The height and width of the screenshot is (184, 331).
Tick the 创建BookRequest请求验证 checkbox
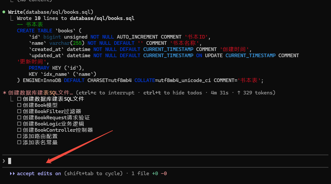click(x=19, y=118)
